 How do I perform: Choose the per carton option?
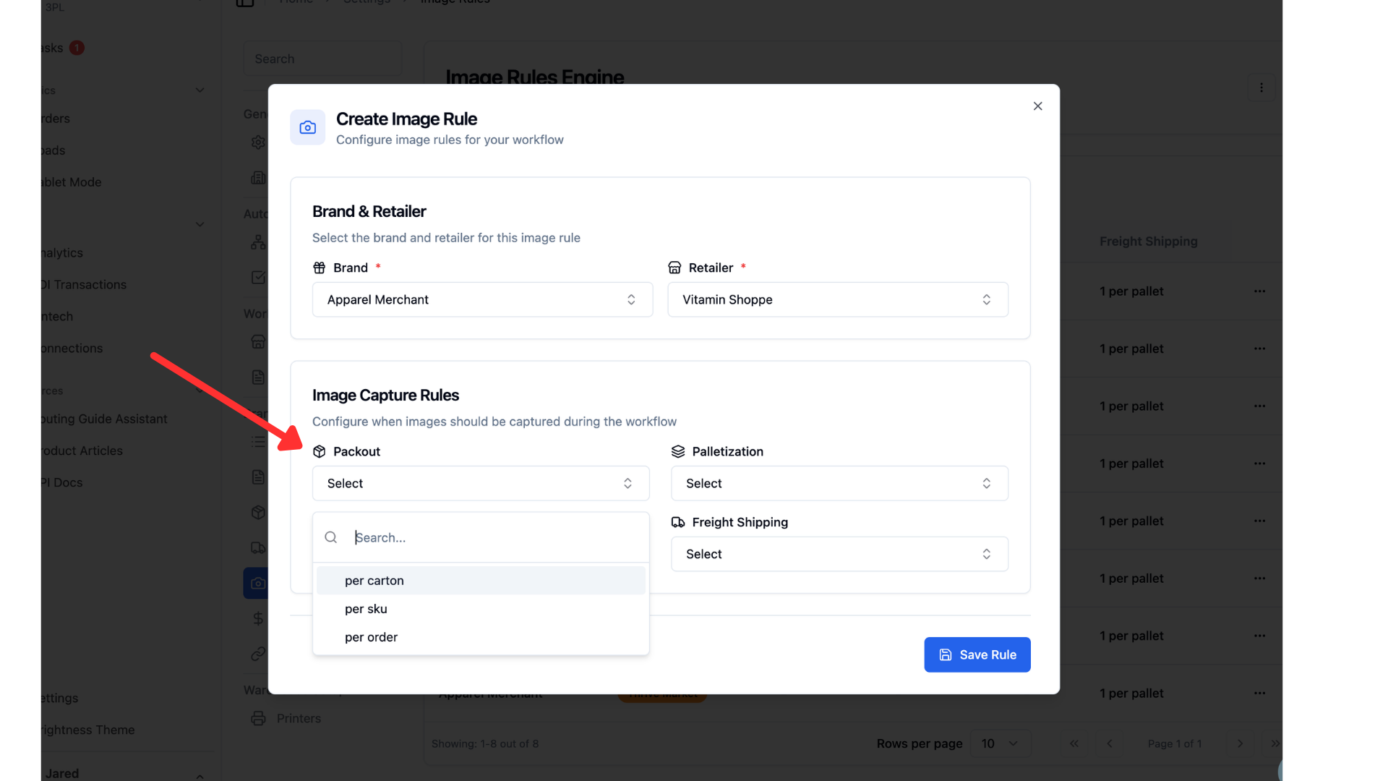(481, 581)
